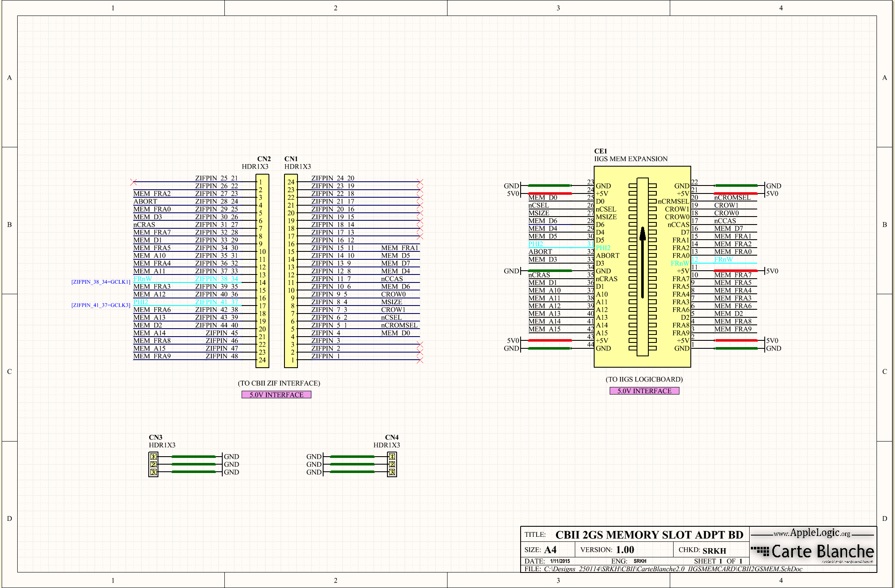Select the CN2 connector designator label

pyautogui.click(x=264, y=159)
